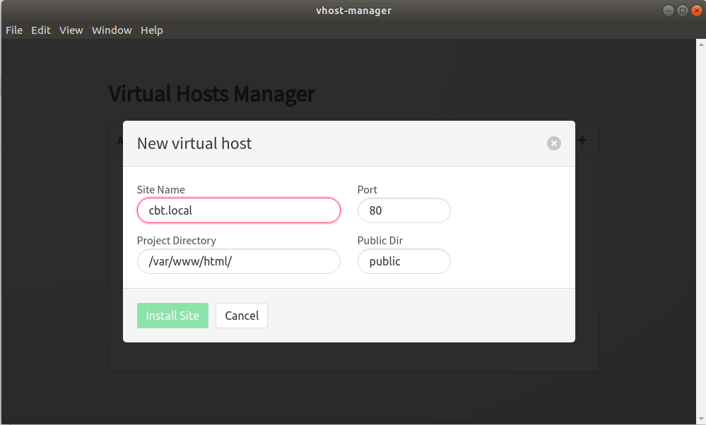This screenshot has width=706, height=425.
Task: Close the New virtual host dialog
Action: click(554, 143)
